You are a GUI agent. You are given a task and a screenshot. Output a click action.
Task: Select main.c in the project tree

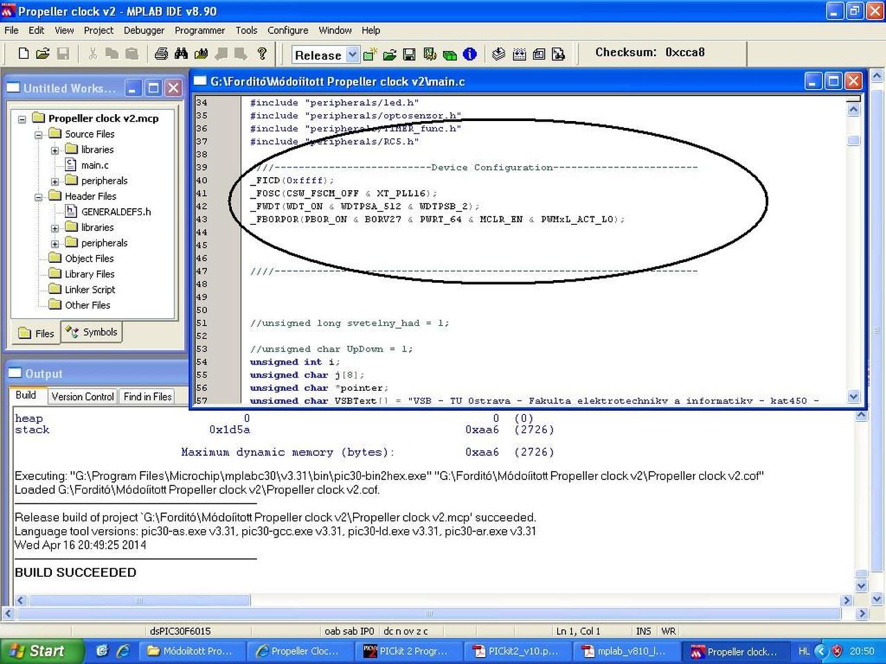click(95, 165)
